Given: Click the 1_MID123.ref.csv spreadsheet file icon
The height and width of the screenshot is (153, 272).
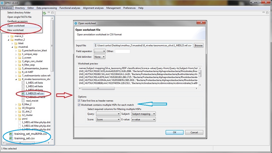Looking at the screenshot, I should tap(23, 94).
